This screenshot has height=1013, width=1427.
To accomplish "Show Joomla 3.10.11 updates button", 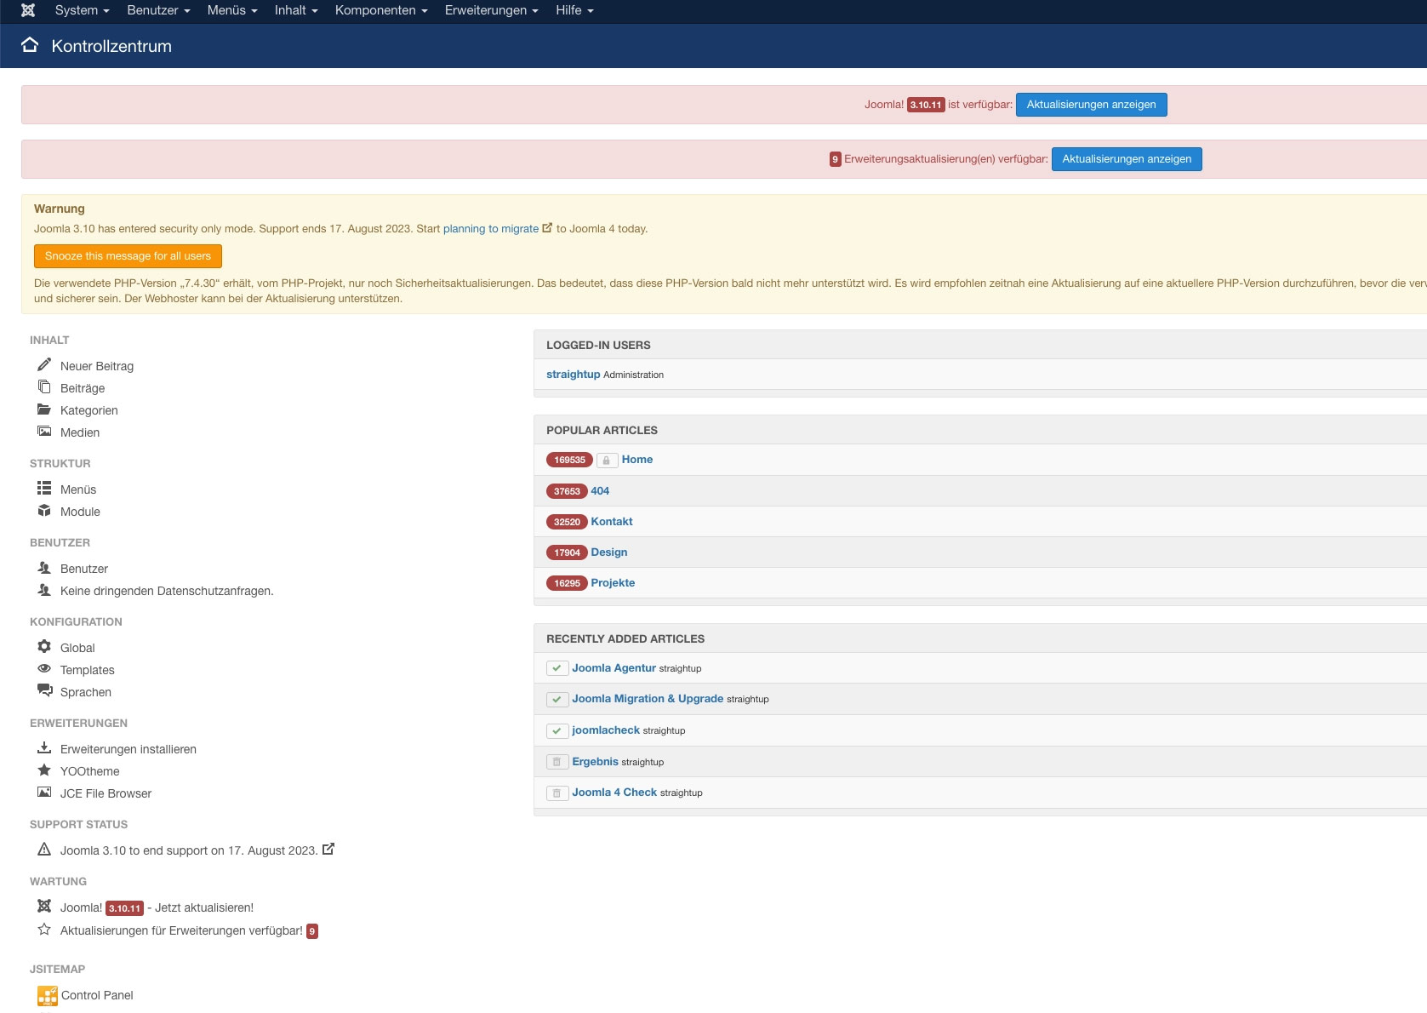I will 1091,105.
